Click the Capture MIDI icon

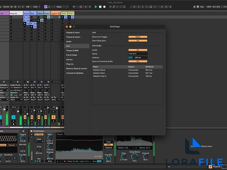tap(121, 7)
